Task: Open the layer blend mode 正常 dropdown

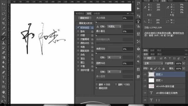Action: tap(153, 63)
